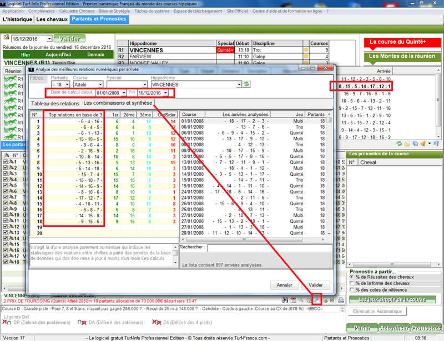The height and width of the screenshot is (341, 444).
Task: Click the Valider button in the dialog
Action: 315,284
